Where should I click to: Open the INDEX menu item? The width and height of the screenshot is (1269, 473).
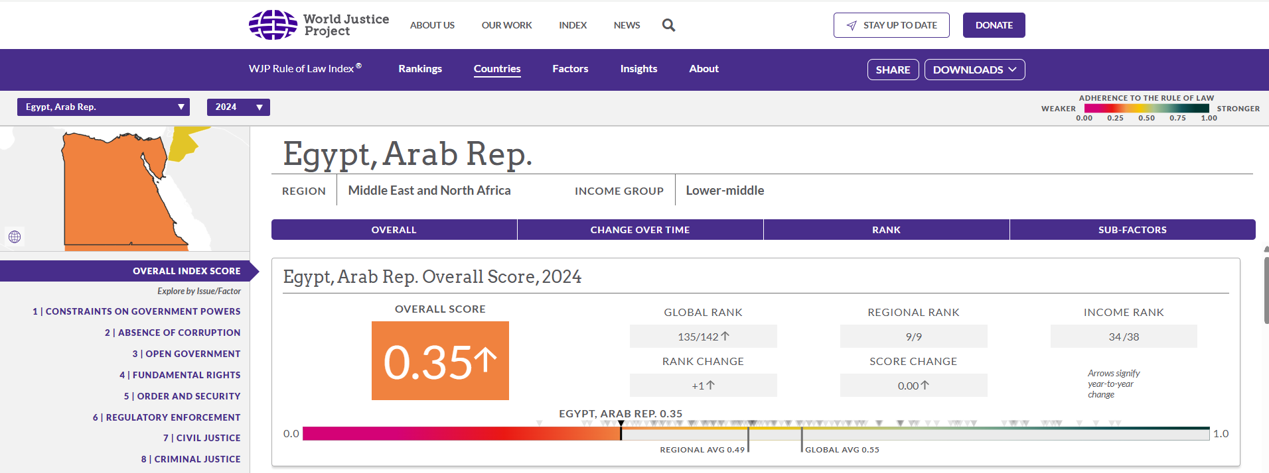coord(572,25)
